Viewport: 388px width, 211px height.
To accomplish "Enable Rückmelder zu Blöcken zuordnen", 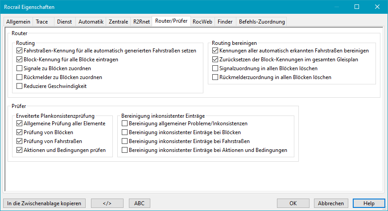I will (x=19, y=77).
